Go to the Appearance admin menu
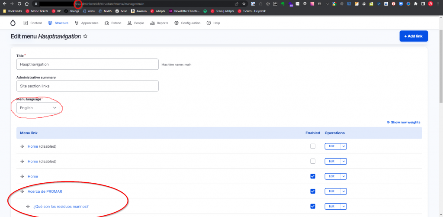 tap(87, 23)
